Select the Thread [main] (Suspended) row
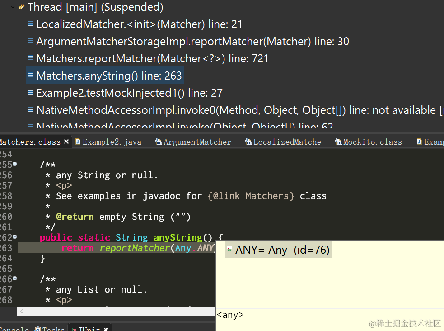This screenshot has height=331, width=444. pyautogui.click(x=95, y=7)
